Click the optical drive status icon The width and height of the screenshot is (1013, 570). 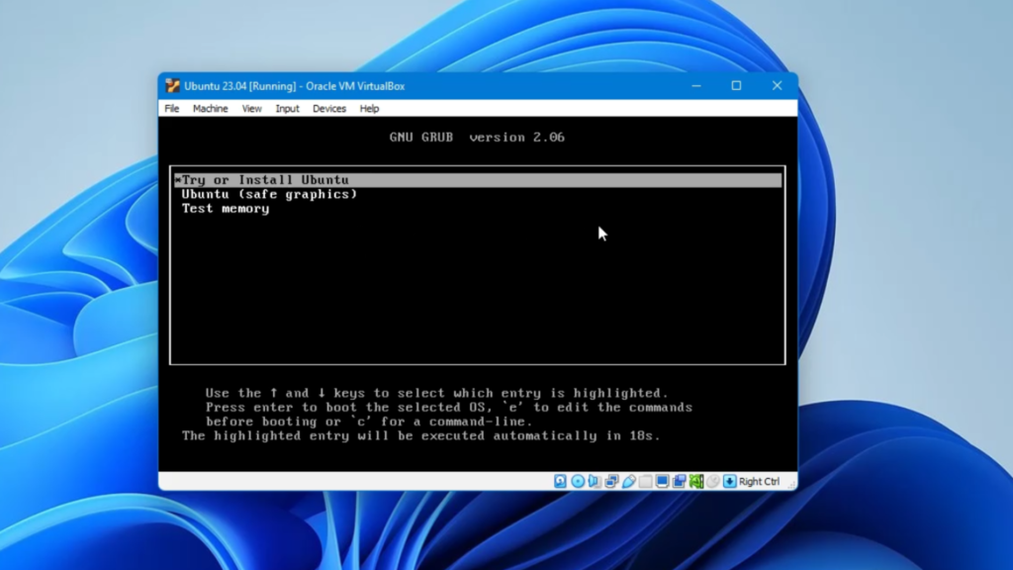[x=578, y=481]
